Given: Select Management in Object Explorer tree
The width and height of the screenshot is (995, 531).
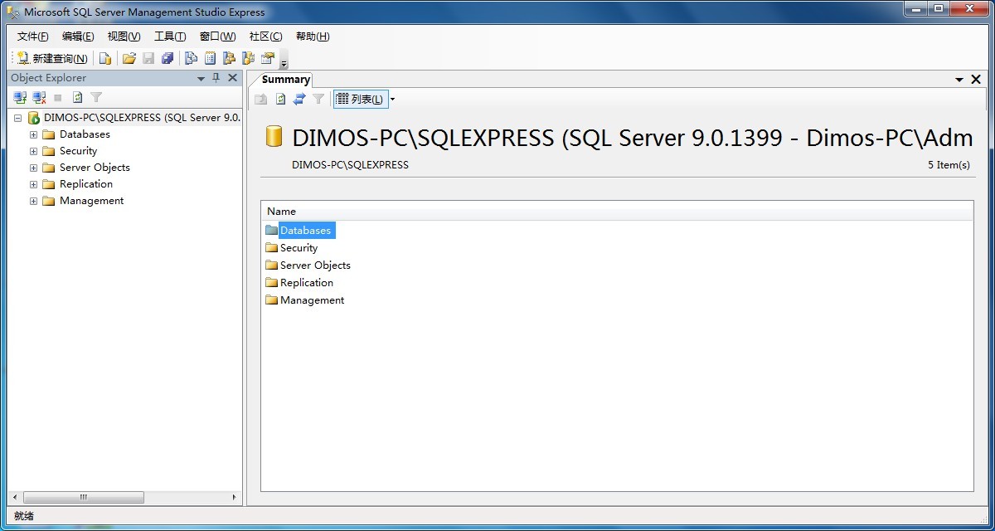Looking at the screenshot, I should (x=91, y=201).
